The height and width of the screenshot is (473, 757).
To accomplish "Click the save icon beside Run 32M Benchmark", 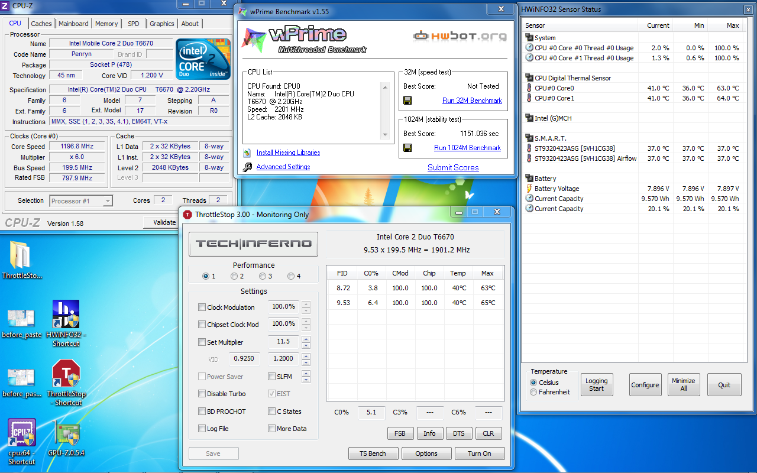I will (407, 101).
